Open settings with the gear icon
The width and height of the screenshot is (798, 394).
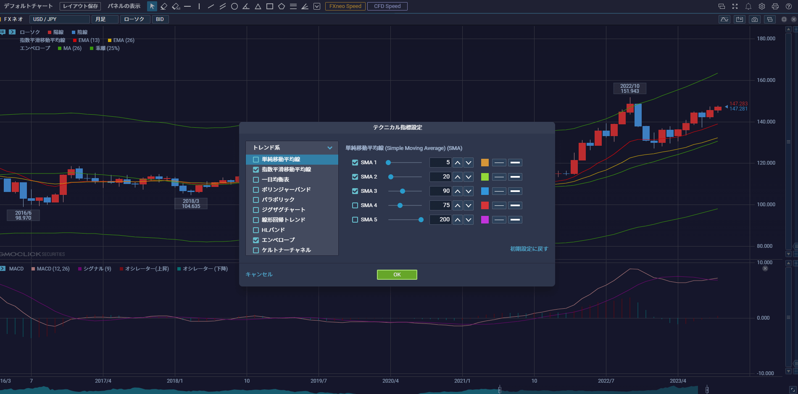761,6
